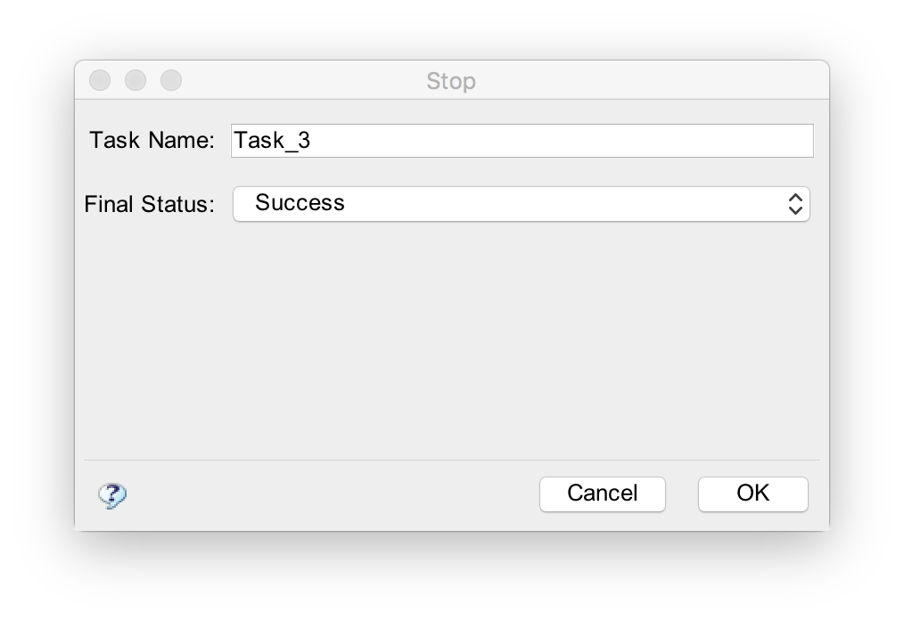Click the red close button on the dialog
The height and width of the screenshot is (620, 904).
100,79
